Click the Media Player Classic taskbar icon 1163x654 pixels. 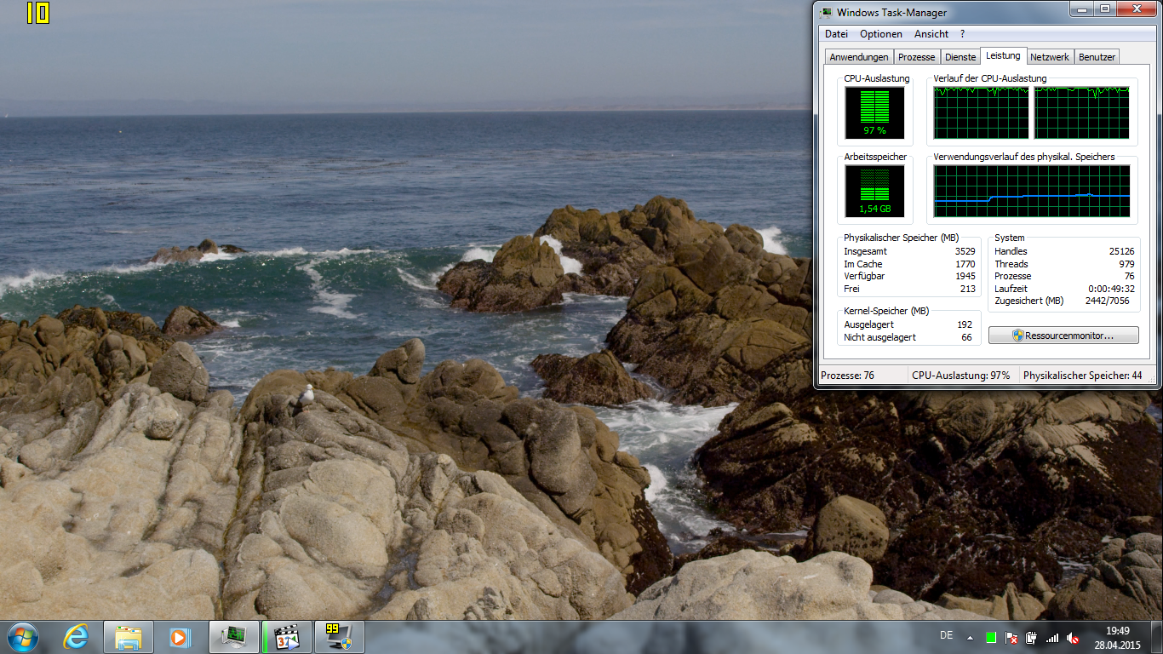point(287,637)
